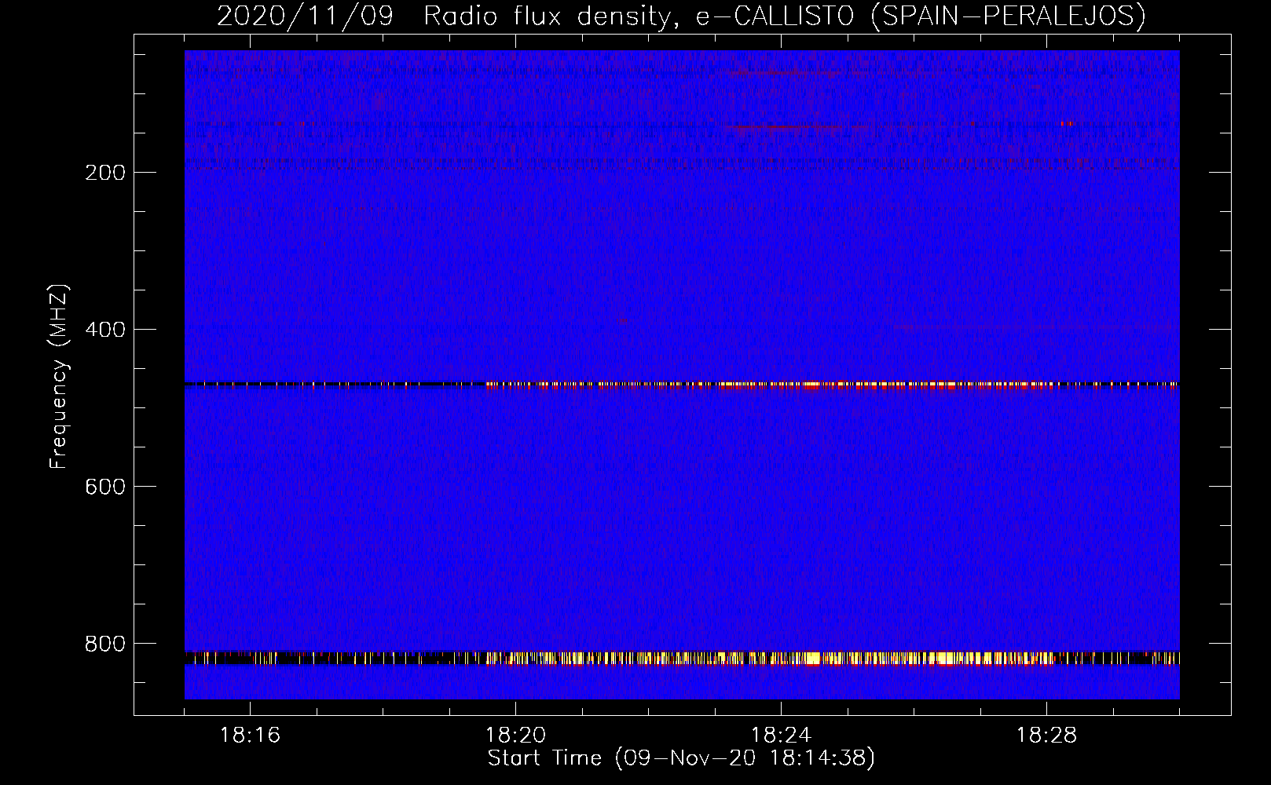This screenshot has width=1271, height=785.
Task: Click the 'Start Time (09-Nov-20 18:14:38)' label
Action: [x=681, y=758]
